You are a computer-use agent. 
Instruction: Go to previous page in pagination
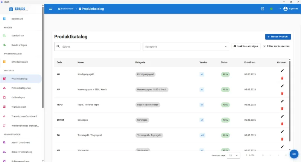click(x=271, y=155)
